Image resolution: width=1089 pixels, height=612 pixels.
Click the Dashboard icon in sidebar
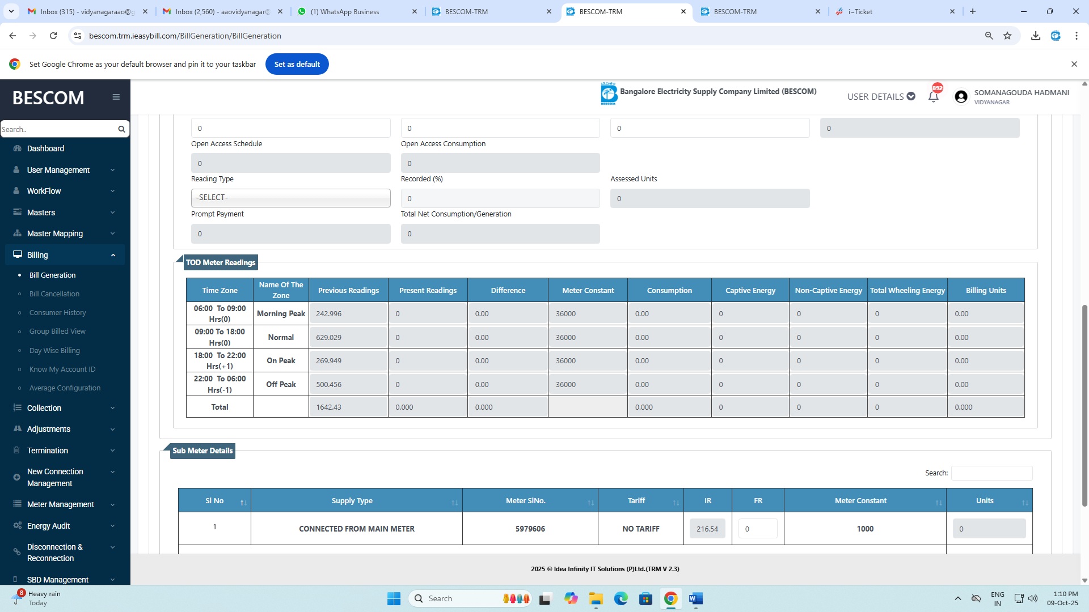17,148
